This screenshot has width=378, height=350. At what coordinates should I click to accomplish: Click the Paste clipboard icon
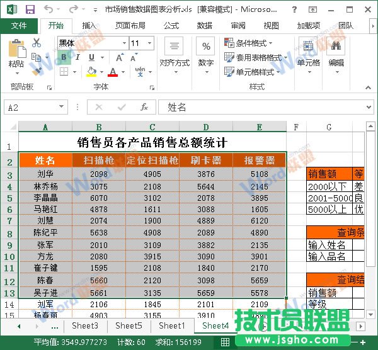(x=17, y=48)
